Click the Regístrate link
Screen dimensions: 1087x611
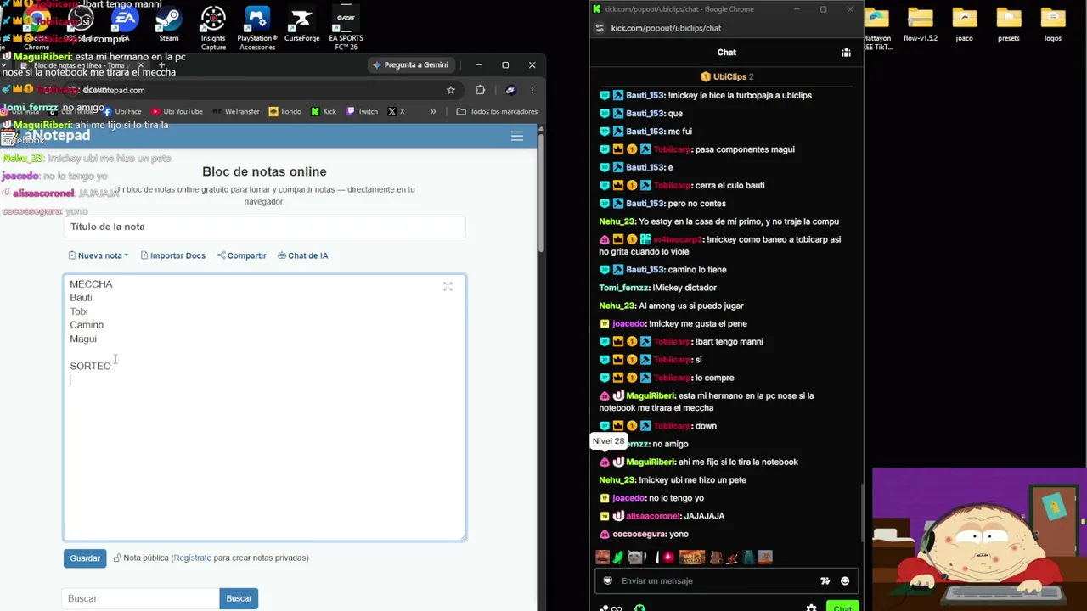pyautogui.click(x=192, y=558)
